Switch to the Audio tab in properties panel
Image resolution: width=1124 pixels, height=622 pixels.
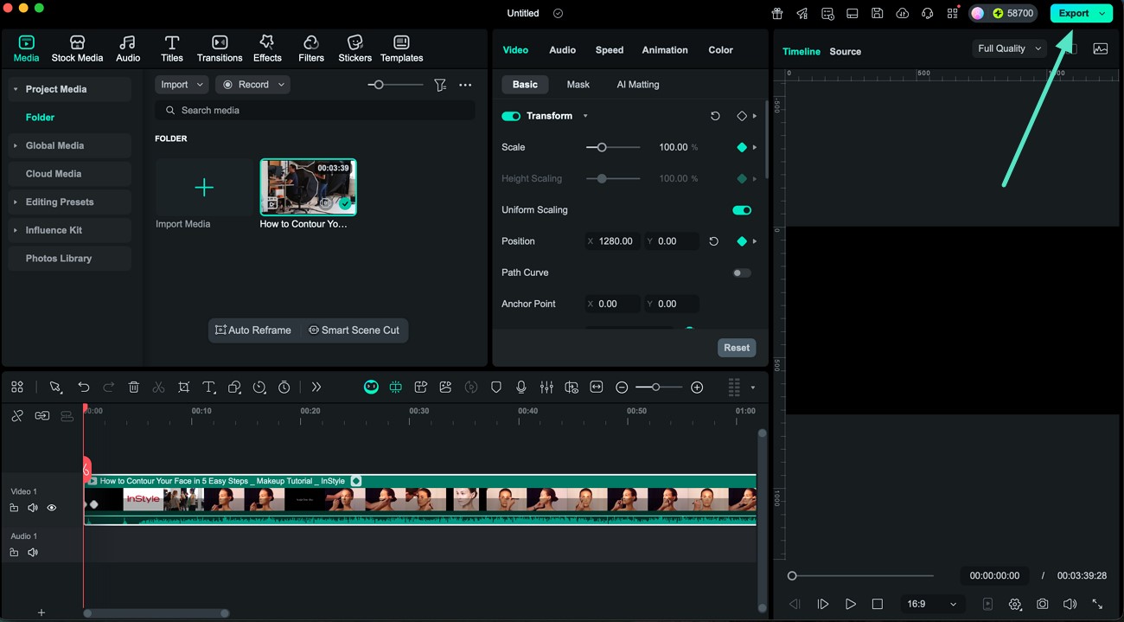click(562, 49)
